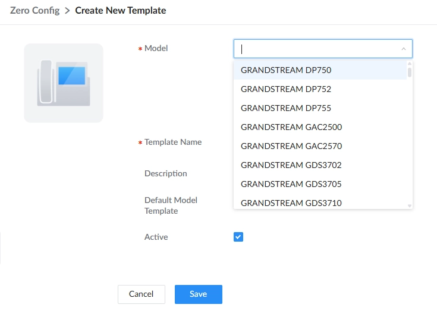Click the desk phone model image
Screen dimensions: 437x317
(64, 83)
